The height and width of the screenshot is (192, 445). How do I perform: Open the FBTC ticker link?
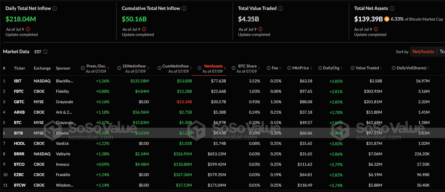[19, 91]
